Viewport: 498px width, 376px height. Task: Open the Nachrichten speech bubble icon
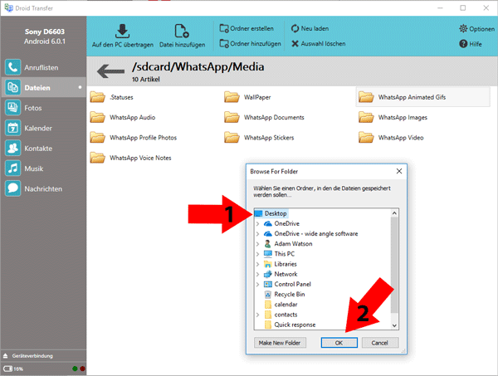point(12,188)
